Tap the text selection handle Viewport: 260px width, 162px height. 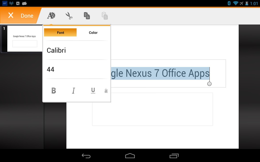click(x=209, y=84)
